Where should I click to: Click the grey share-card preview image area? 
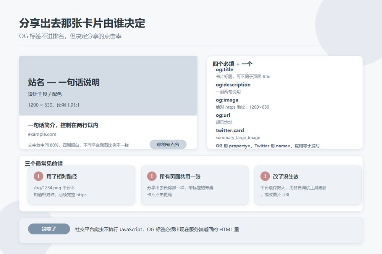point(108,86)
